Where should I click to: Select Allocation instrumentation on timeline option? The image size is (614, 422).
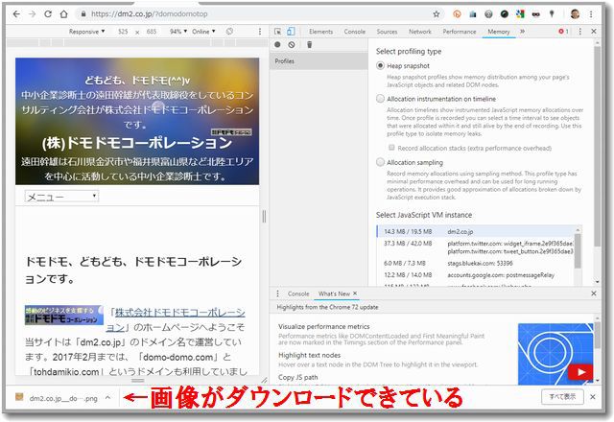click(380, 99)
